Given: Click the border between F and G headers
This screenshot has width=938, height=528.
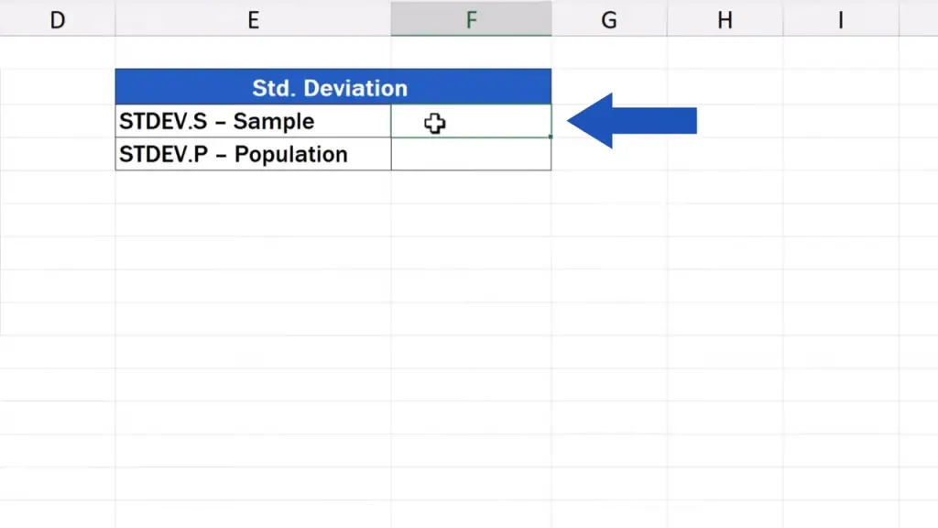Looking at the screenshot, I should [551, 19].
